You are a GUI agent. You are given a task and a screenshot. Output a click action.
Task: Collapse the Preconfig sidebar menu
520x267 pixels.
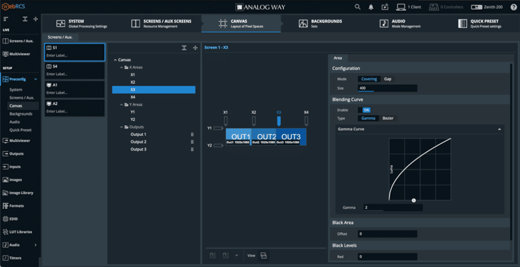[36, 79]
